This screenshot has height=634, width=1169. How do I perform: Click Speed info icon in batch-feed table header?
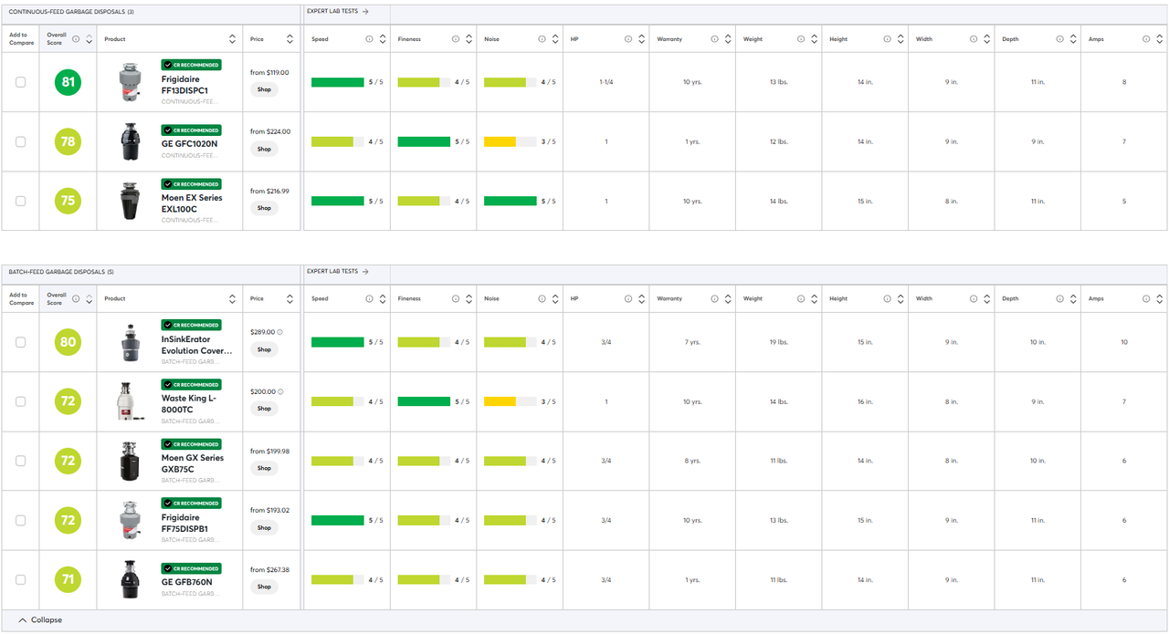pos(369,298)
